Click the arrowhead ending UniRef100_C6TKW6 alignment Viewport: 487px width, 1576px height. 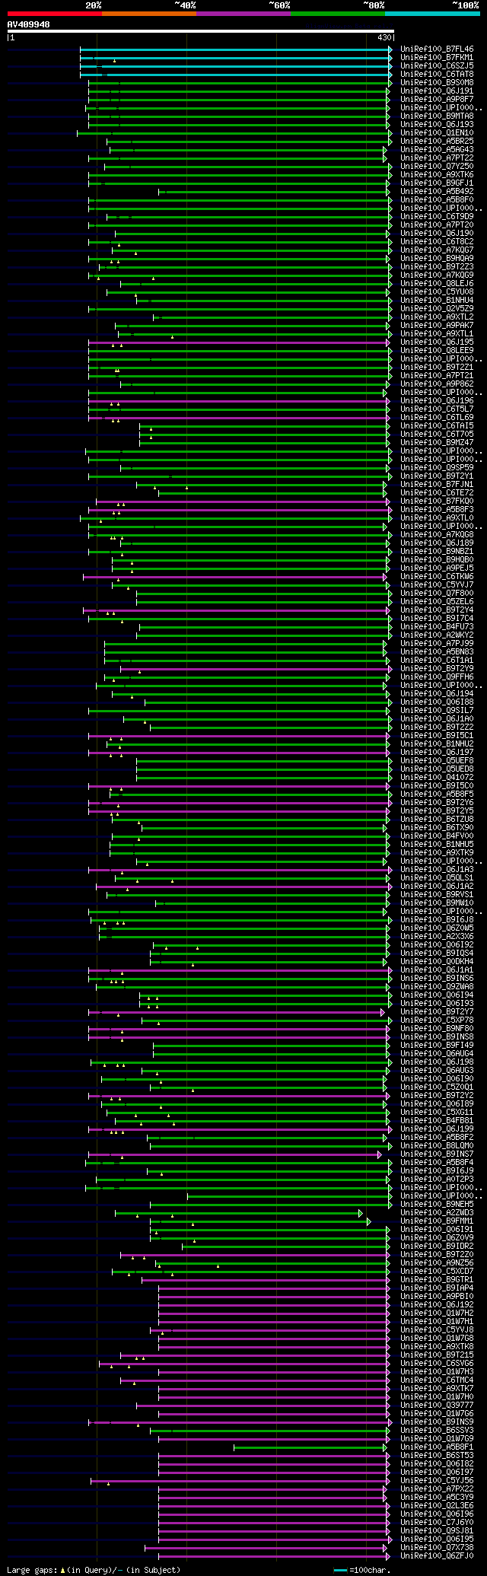pyautogui.click(x=385, y=577)
